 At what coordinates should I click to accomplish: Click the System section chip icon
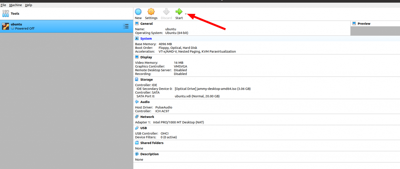pyautogui.click(x=137, y=39)
